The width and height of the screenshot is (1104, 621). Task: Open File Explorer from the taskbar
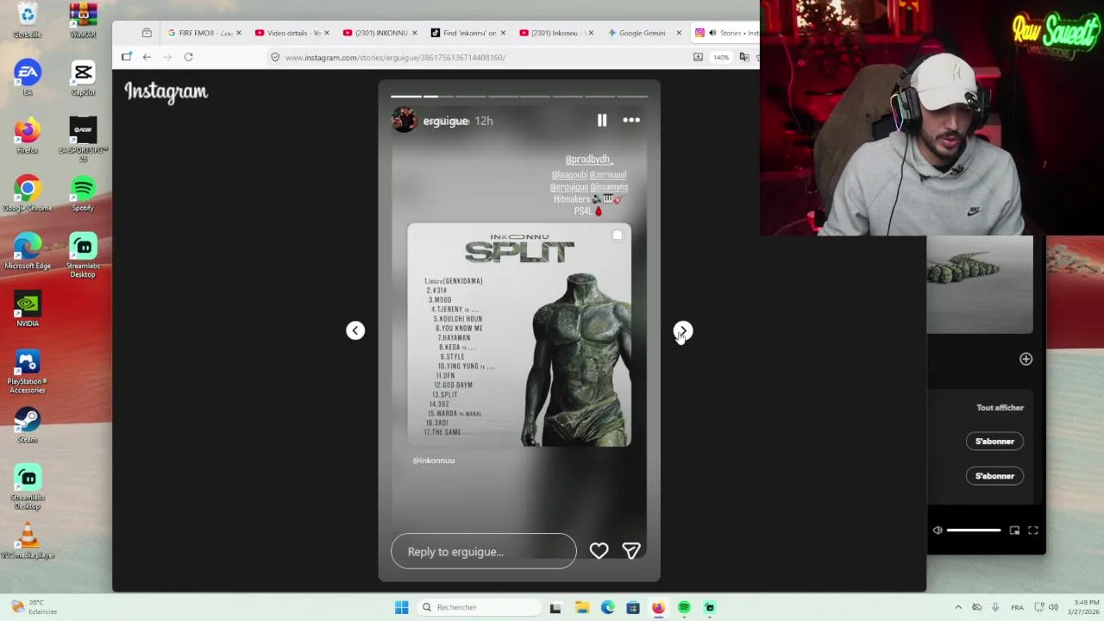581,607
